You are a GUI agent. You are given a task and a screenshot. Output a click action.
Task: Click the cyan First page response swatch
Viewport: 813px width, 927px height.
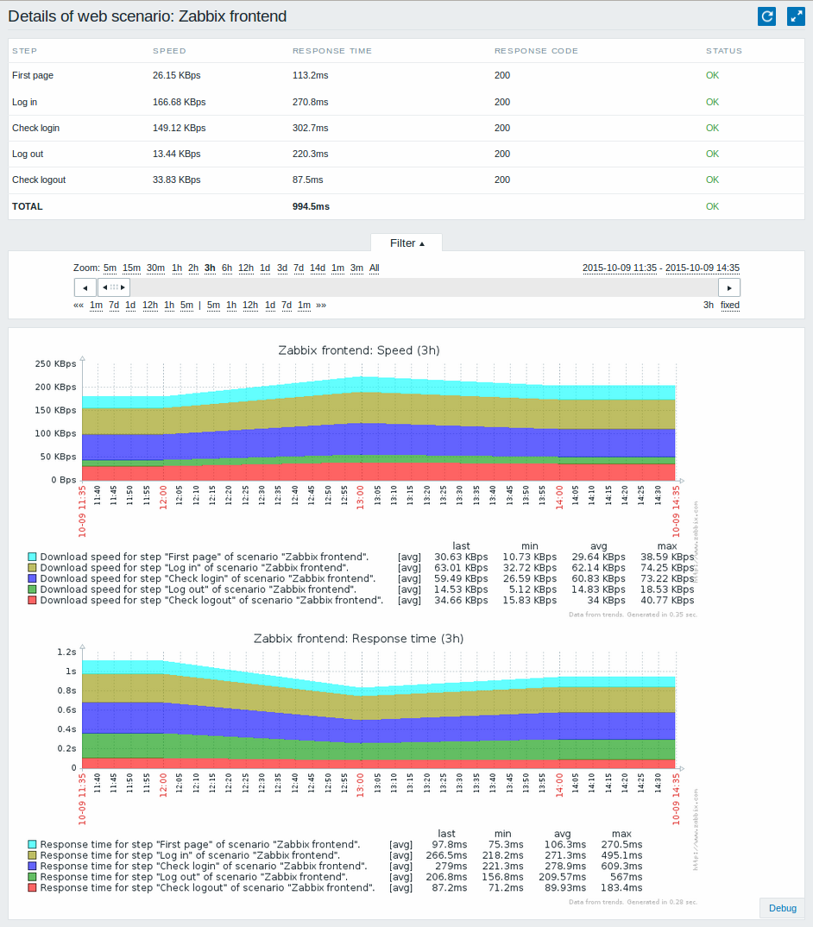[x=32, y=844]
